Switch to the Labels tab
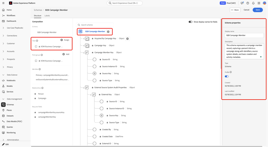 (x=47, y=16)
